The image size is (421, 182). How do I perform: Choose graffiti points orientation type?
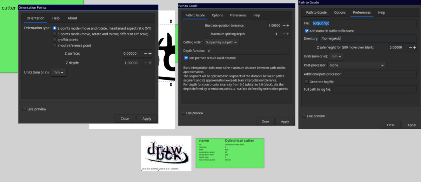click(54, 40)
